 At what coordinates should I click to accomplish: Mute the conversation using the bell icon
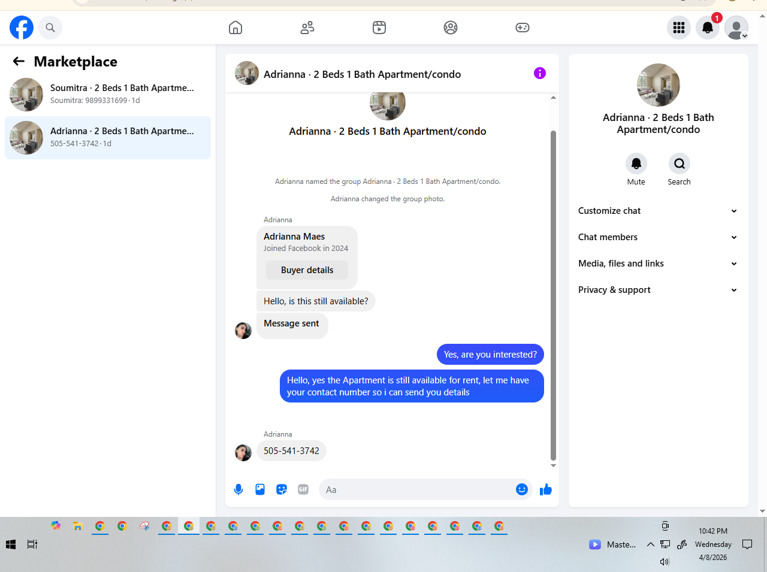[x=636, y=164]
